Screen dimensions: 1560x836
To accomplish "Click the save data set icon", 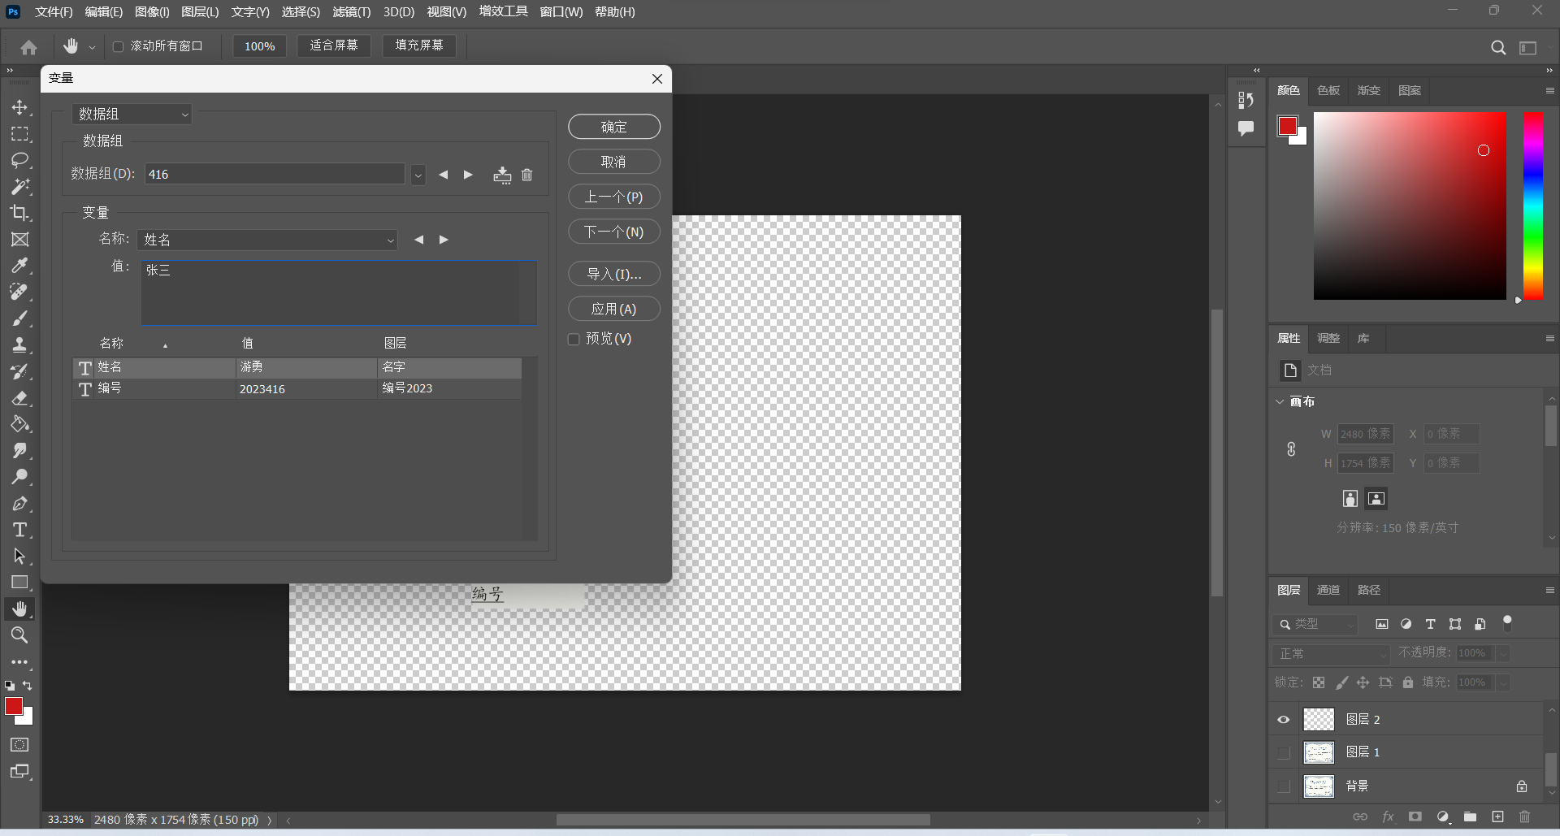I will [502, 175].
